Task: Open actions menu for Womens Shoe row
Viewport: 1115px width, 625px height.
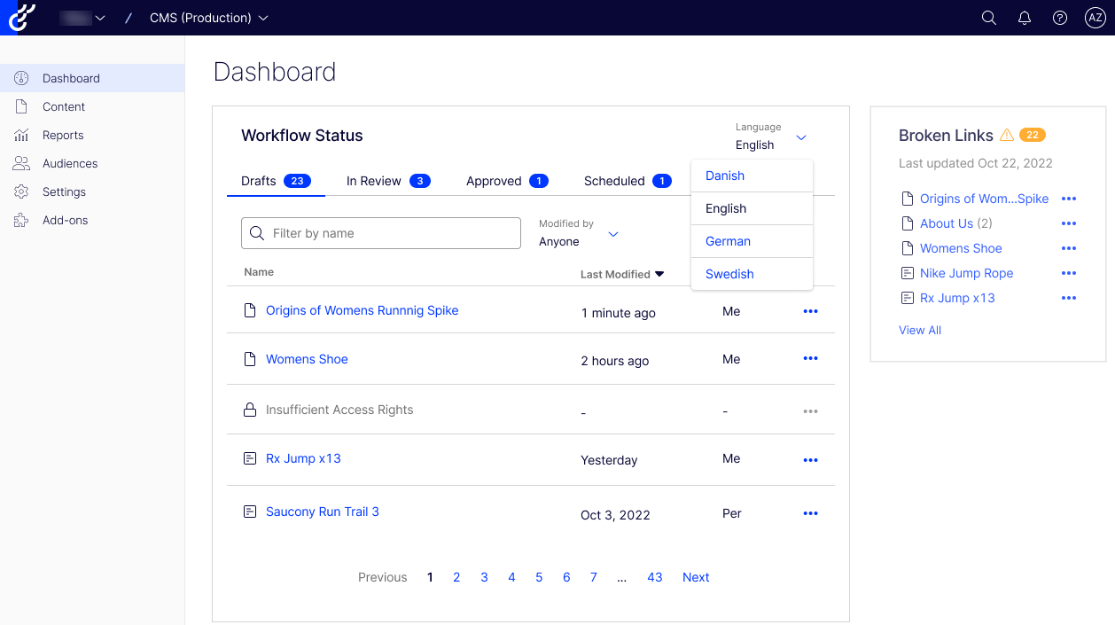Action: tap(809, 358)
